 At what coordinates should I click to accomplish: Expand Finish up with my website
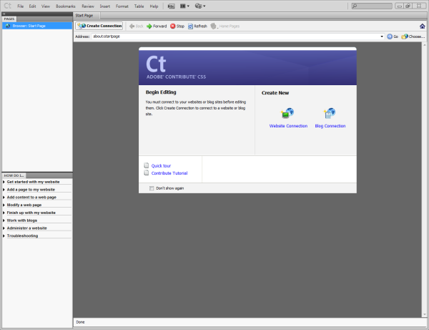pyautogui.click(x=31, y=213)
